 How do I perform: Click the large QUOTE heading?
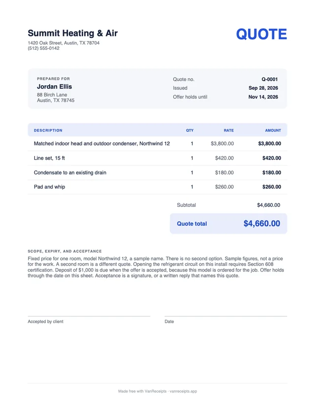click(261, 34)
